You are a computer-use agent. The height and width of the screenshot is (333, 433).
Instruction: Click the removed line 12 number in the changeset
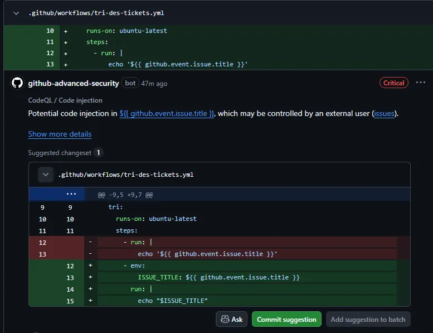[x=42, y=243]
